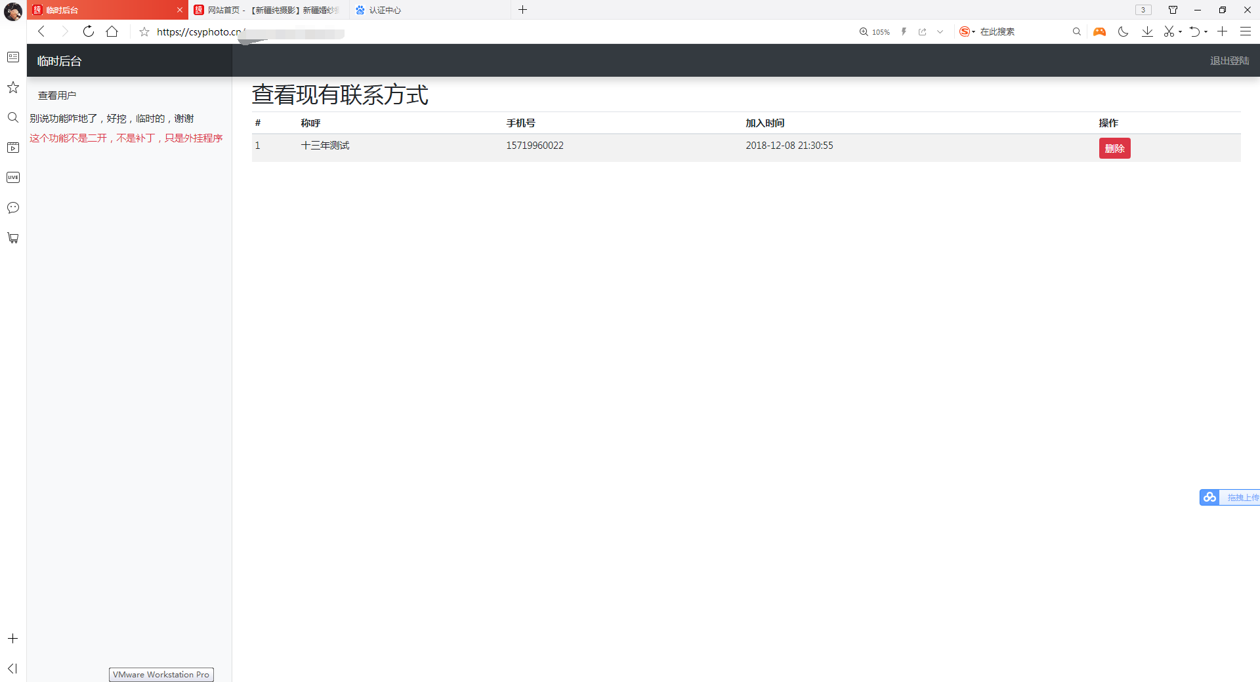Expand the scissors screenshot tool dropdown
1260x682 pixels.
coord(1180,31)
